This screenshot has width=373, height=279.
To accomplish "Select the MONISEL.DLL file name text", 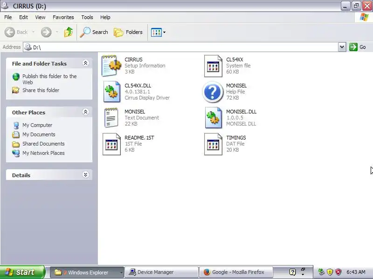I will 241,112.
